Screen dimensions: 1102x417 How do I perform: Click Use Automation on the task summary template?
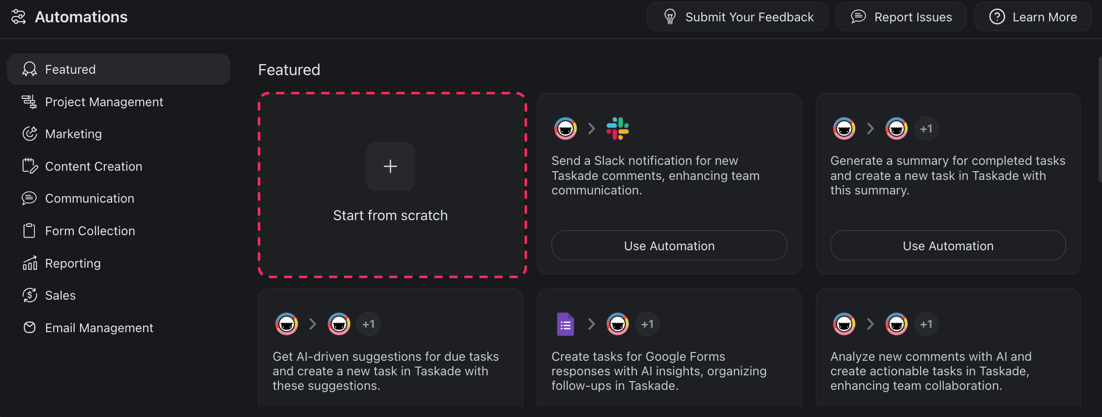[948, 245]
